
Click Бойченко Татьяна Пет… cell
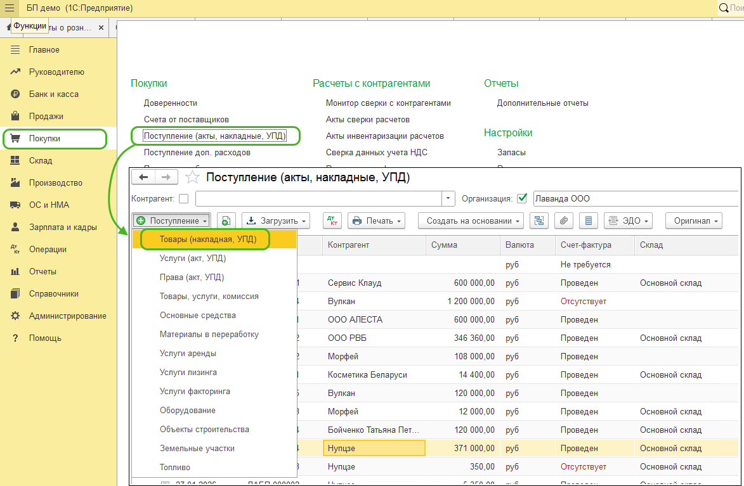click(x=374, y=430)
